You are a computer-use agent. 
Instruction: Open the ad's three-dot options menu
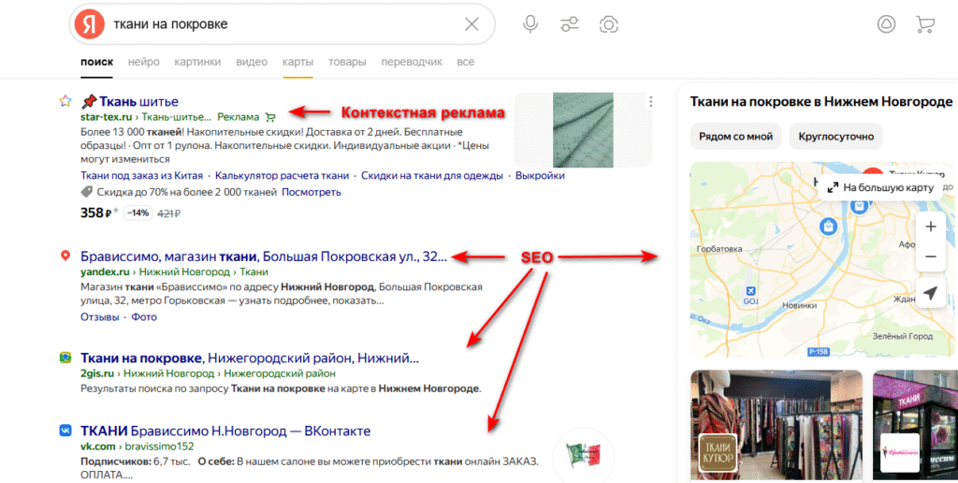pos(651,102)
